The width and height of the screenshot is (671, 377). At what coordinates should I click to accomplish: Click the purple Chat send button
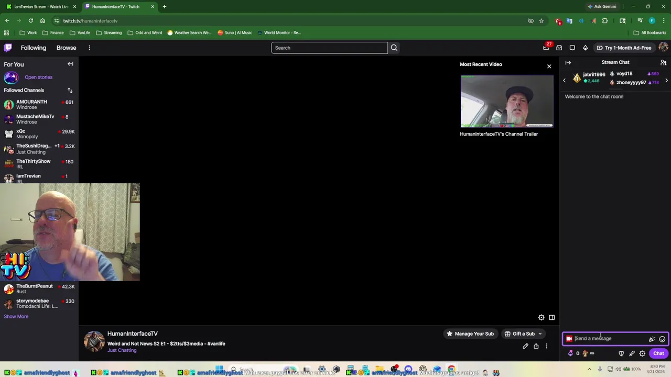point(658,353)
